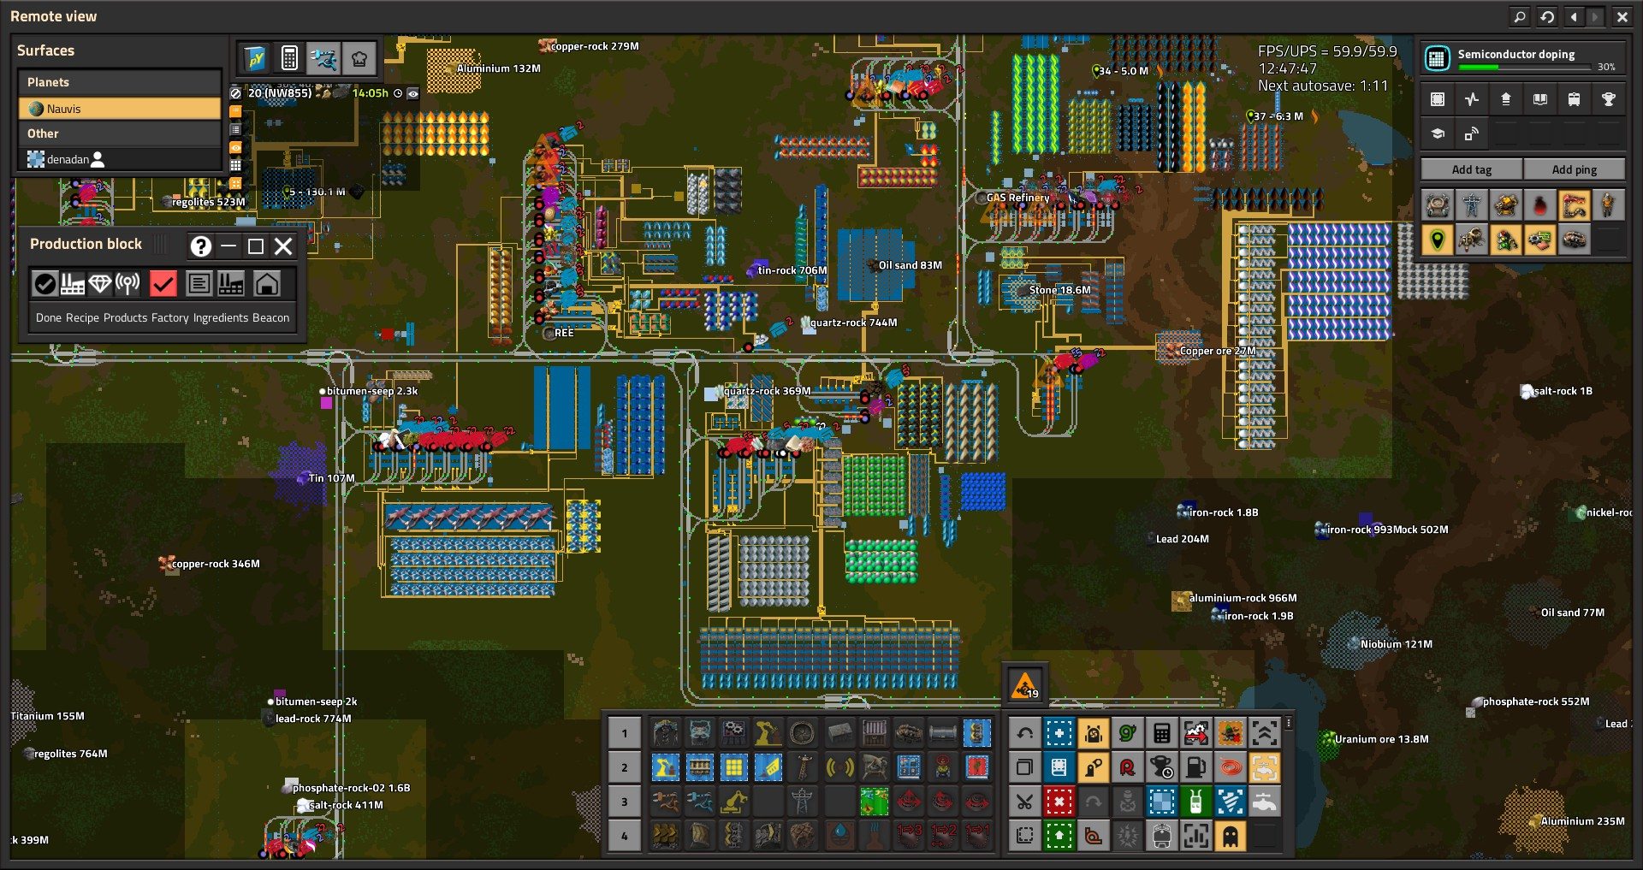Toggle the orange eye side button
The width and height of the screenshot is (1643, 870).
(235, 147)
